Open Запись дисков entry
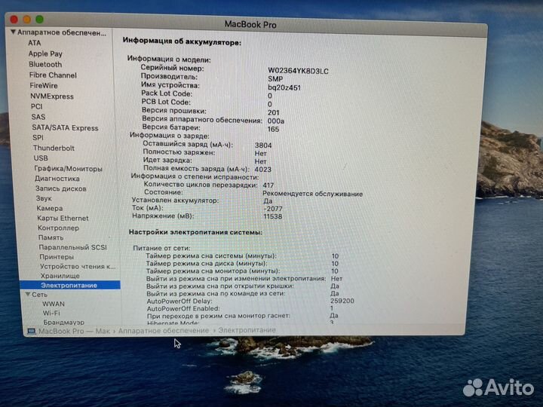This screenshot has width=543, height=407. (x=61, y=188)
